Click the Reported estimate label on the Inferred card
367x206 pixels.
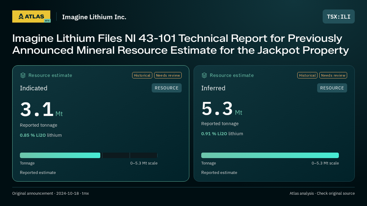click(x=219, y=173)
